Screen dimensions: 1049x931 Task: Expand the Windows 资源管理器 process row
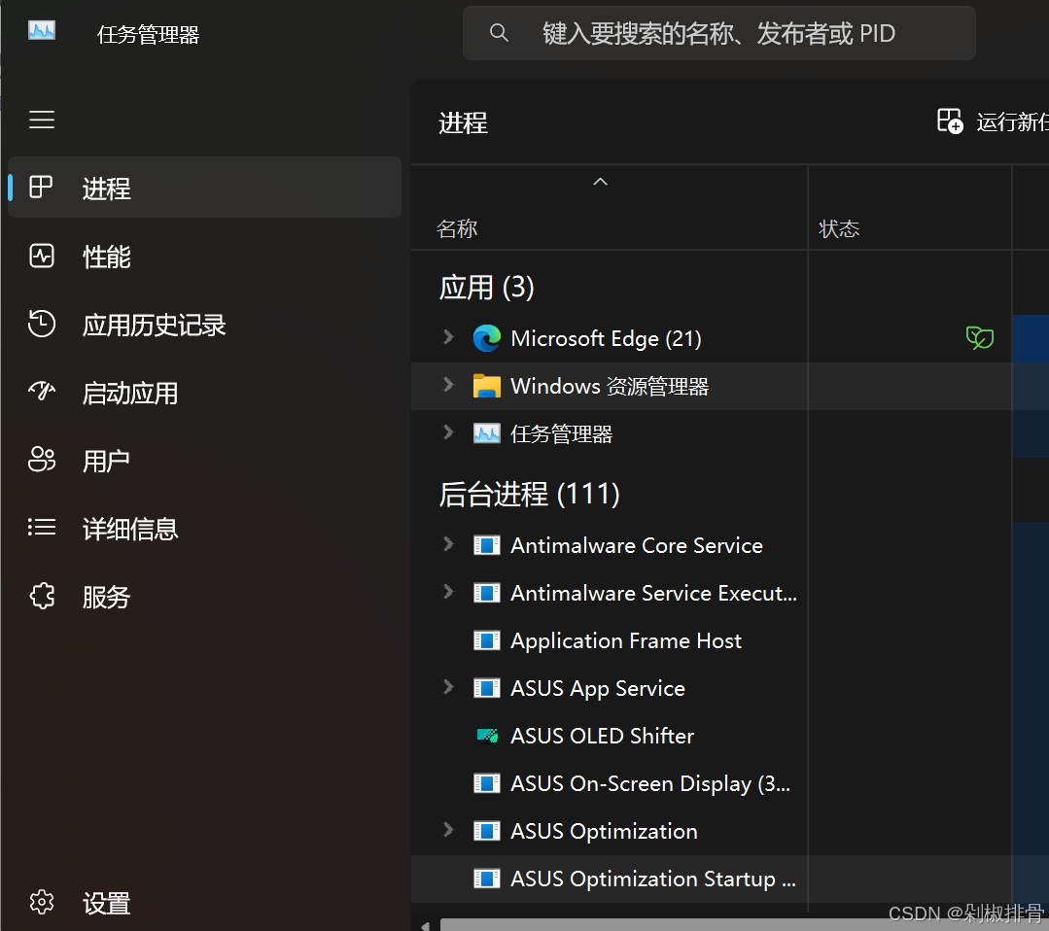tap(448, 384)
